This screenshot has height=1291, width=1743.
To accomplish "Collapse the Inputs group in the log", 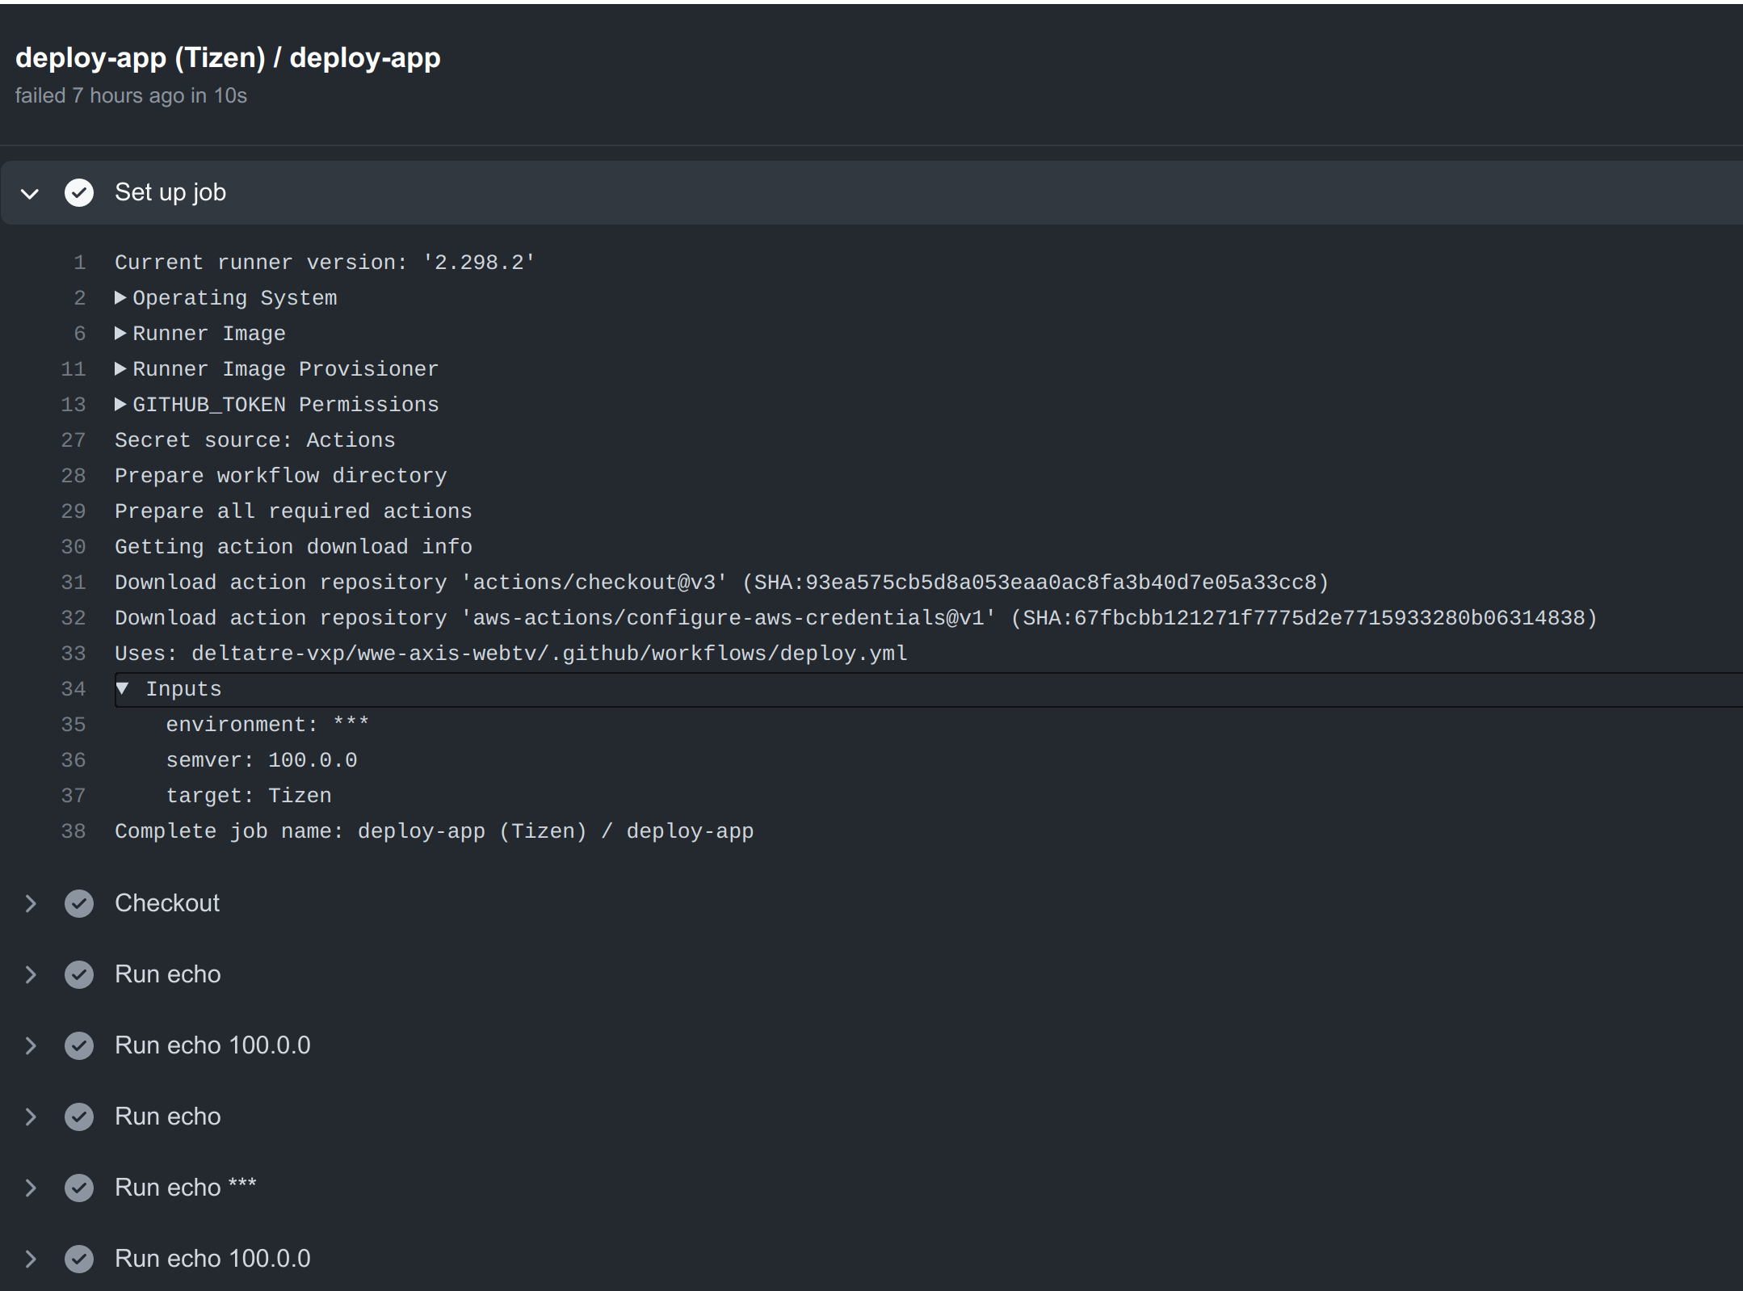I will tap(123, 688).
